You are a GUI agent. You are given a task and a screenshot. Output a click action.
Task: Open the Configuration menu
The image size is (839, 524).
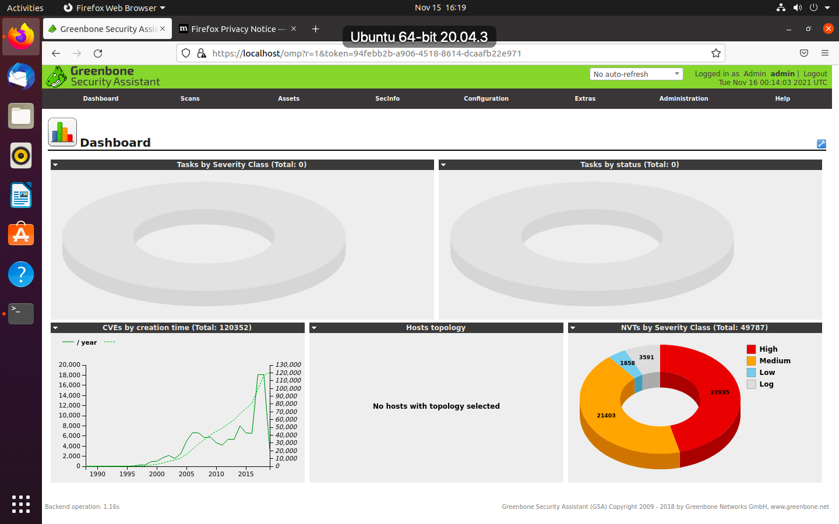(x=487, y=98)
